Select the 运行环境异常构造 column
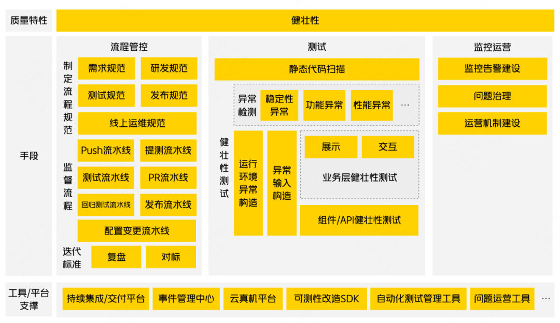The image size is (560, 323). (248, 183)
